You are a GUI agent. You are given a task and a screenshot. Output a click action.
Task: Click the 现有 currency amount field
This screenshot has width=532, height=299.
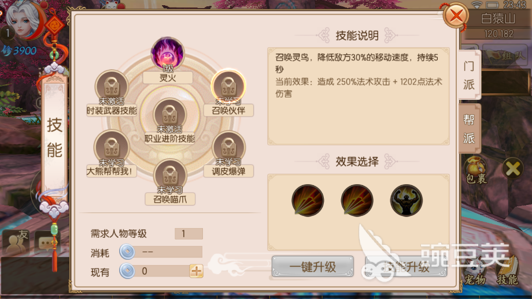click(x=161, y=271)
